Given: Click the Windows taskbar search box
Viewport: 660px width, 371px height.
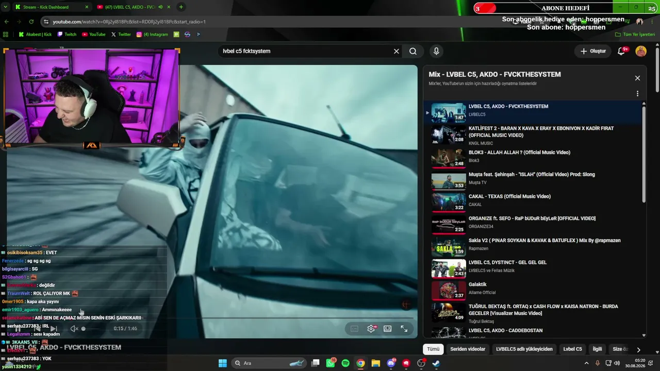Looking at the screenshot, I should tap(269, 363).
